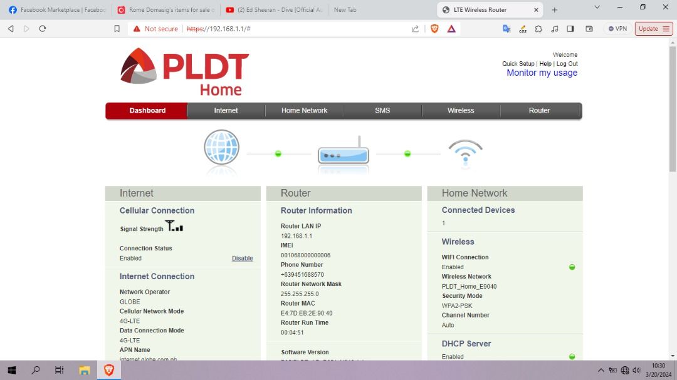677x380 pixels.
Task: Open the SMS menu tab
Action: tap(382, 110)
